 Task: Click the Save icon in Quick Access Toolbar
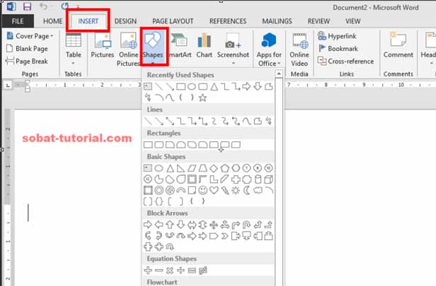(27, 6)
